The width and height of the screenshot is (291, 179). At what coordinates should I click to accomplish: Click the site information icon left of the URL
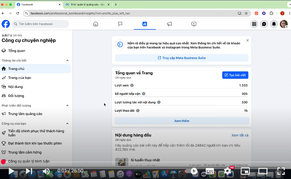coord(26,13)
